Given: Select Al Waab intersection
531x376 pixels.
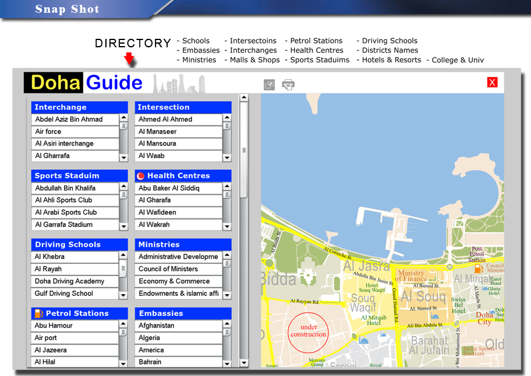Looking at the screenshot, I should click(x=179, y=156).
